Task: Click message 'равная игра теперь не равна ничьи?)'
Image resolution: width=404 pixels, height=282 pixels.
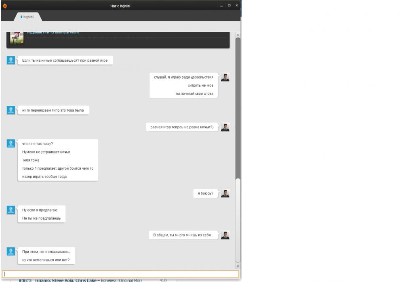Action: pos(182,127)
